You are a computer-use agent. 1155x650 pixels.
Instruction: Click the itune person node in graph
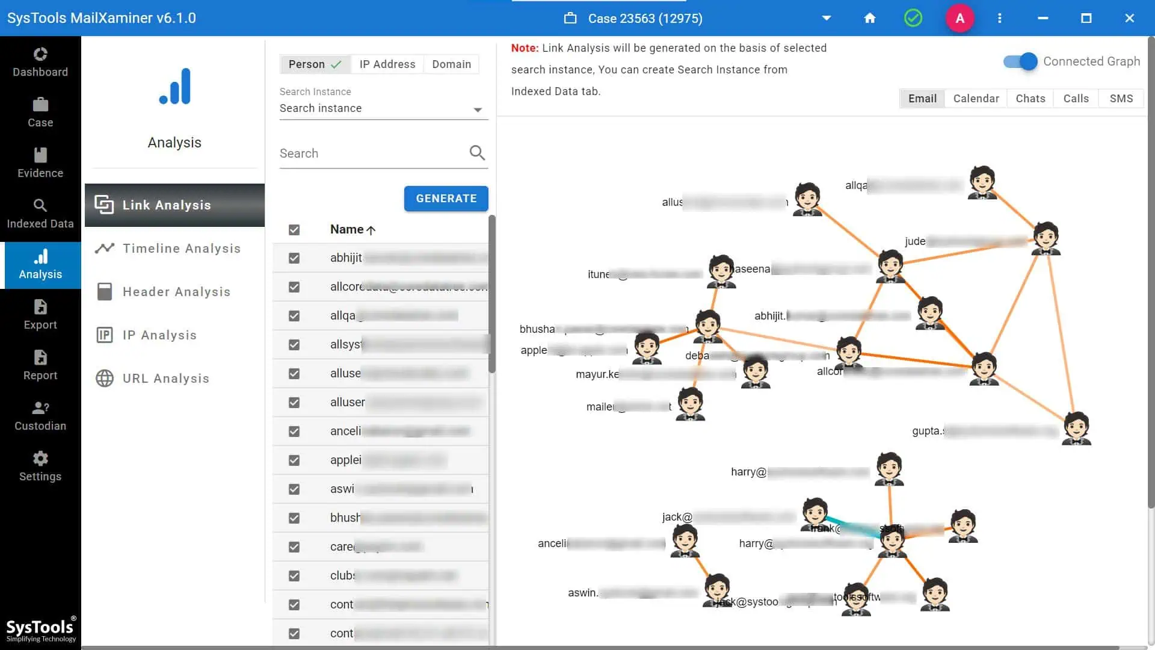tap(721, 271)
